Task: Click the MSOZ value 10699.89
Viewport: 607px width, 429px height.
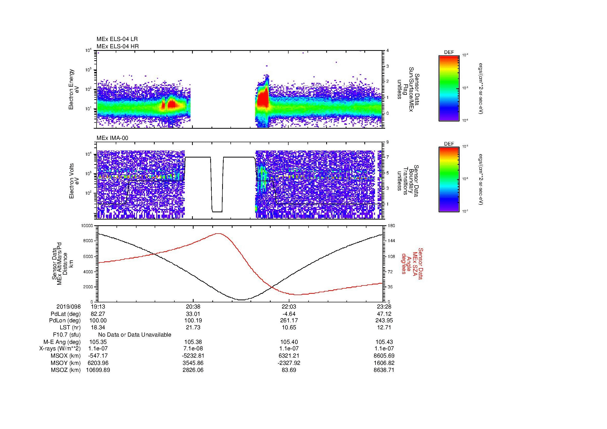Action: pos(98,370)
